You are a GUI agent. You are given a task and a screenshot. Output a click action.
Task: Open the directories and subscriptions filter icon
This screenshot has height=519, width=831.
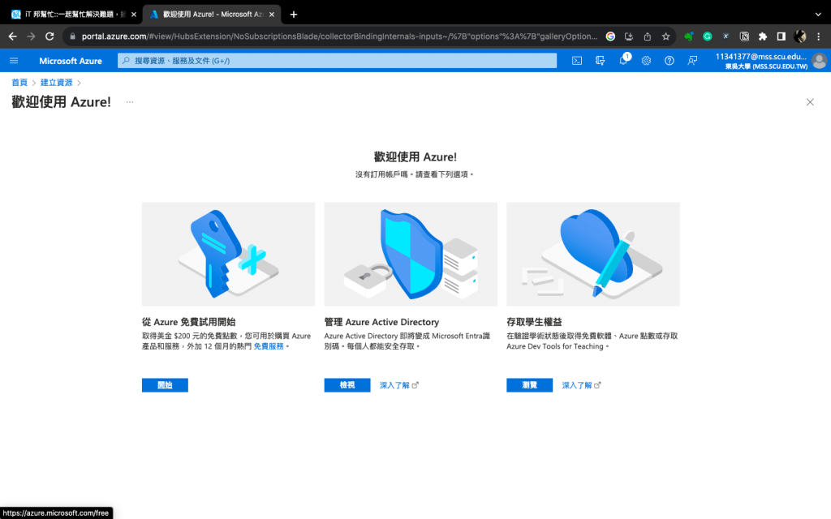[600, 61]
